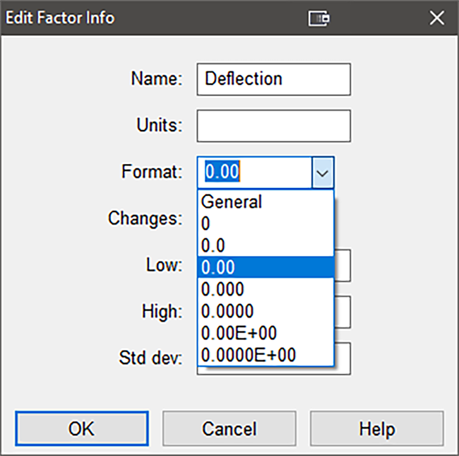Click the Format combo box text area
459x456 pixels.
point(254,173)
